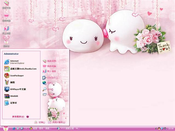The height and width of the screenshot is (131, 175).
Task: Open the 搜索 search entry with magnifier
Action: (48, 89)
